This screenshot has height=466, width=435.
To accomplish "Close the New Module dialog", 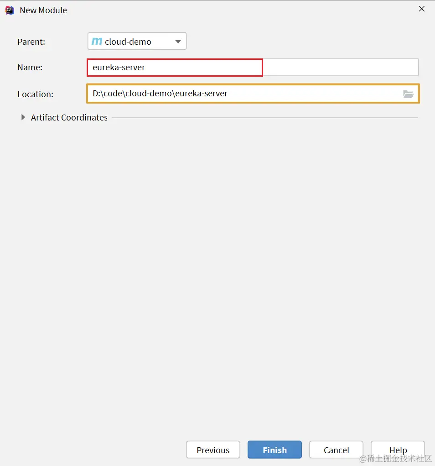I will click(422, 9).
